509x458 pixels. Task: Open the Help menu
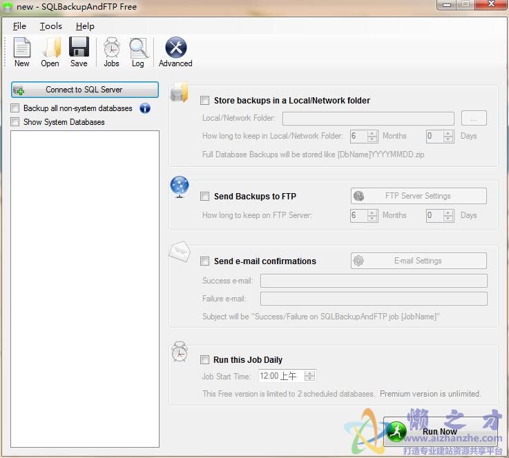coord(85,26)
